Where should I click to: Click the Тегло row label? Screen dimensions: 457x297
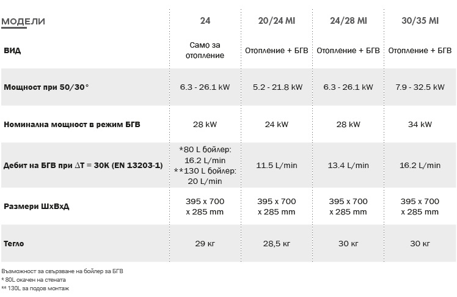click(x=13, y=244)
